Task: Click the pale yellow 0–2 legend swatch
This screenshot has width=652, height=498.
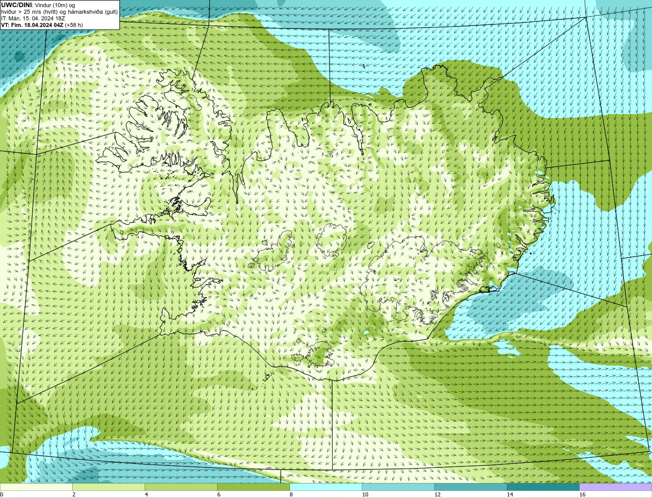Action: pyautogui.click(x=36, y=487)
